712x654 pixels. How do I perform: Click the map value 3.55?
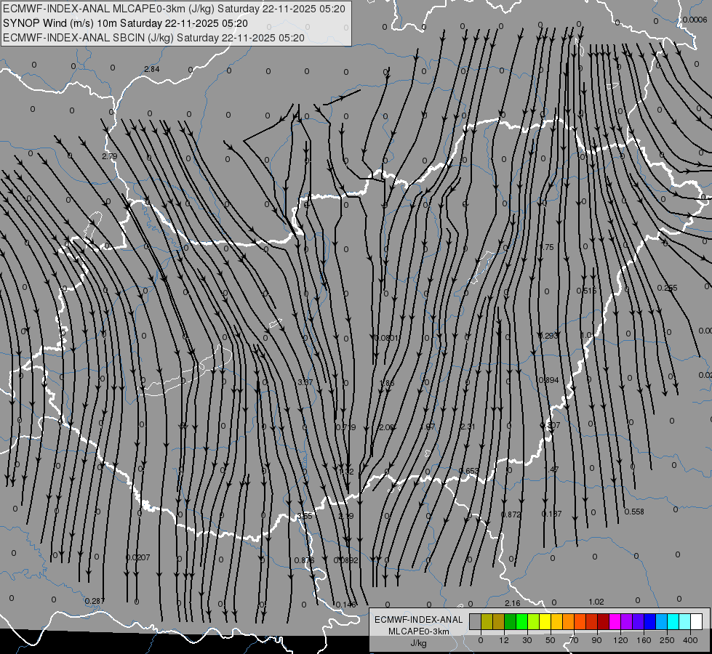(x=305, y=516)
